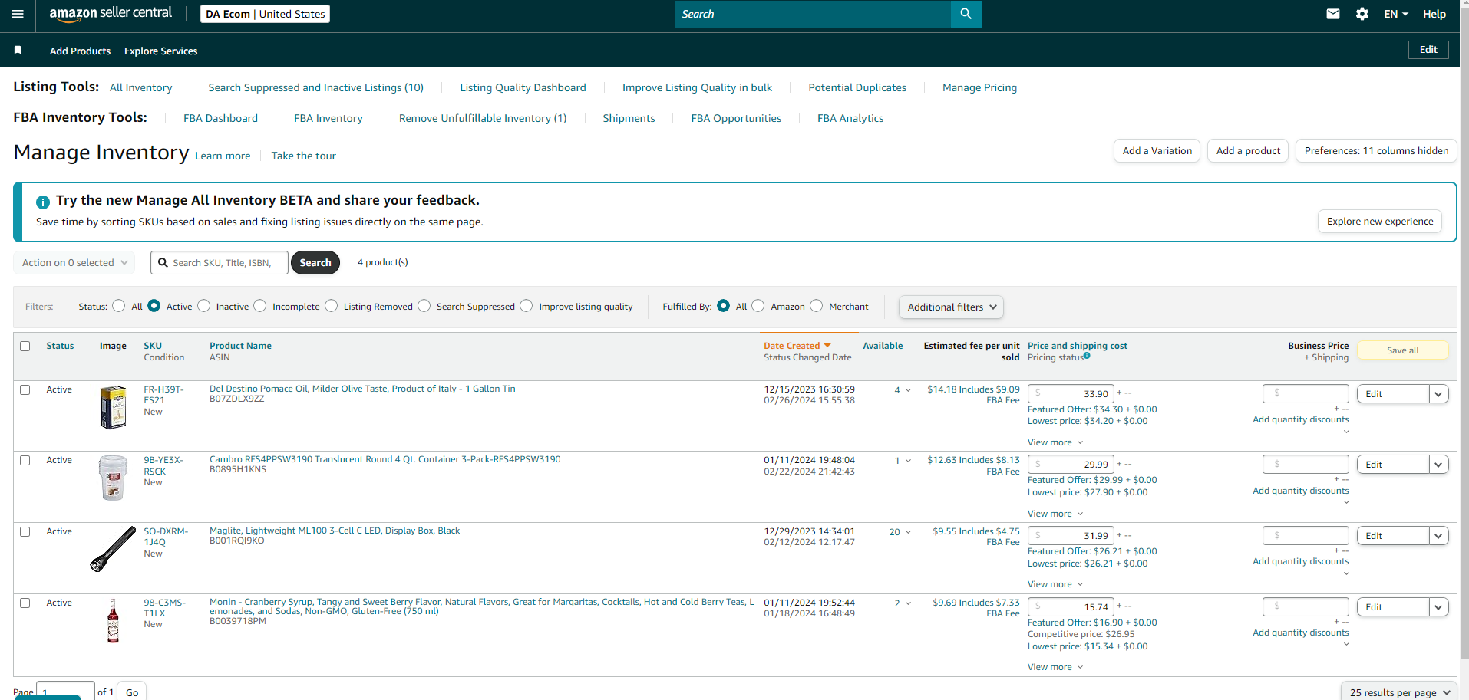Image resolution: width=1469 pixels, height=700 pixels.
Task: Click Explore new experience button
Action: click(x=1380, y=222)
